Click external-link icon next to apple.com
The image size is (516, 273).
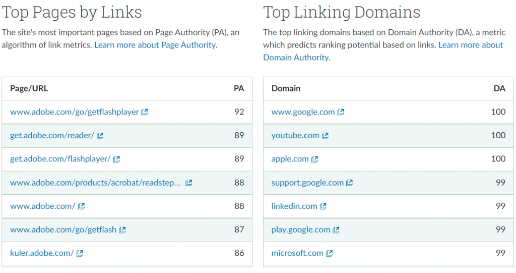coord(314,159)
